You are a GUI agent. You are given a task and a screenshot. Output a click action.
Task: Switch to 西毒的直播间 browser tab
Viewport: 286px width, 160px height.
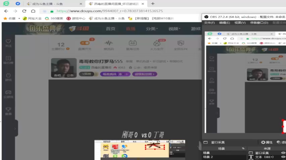[117, 4]
